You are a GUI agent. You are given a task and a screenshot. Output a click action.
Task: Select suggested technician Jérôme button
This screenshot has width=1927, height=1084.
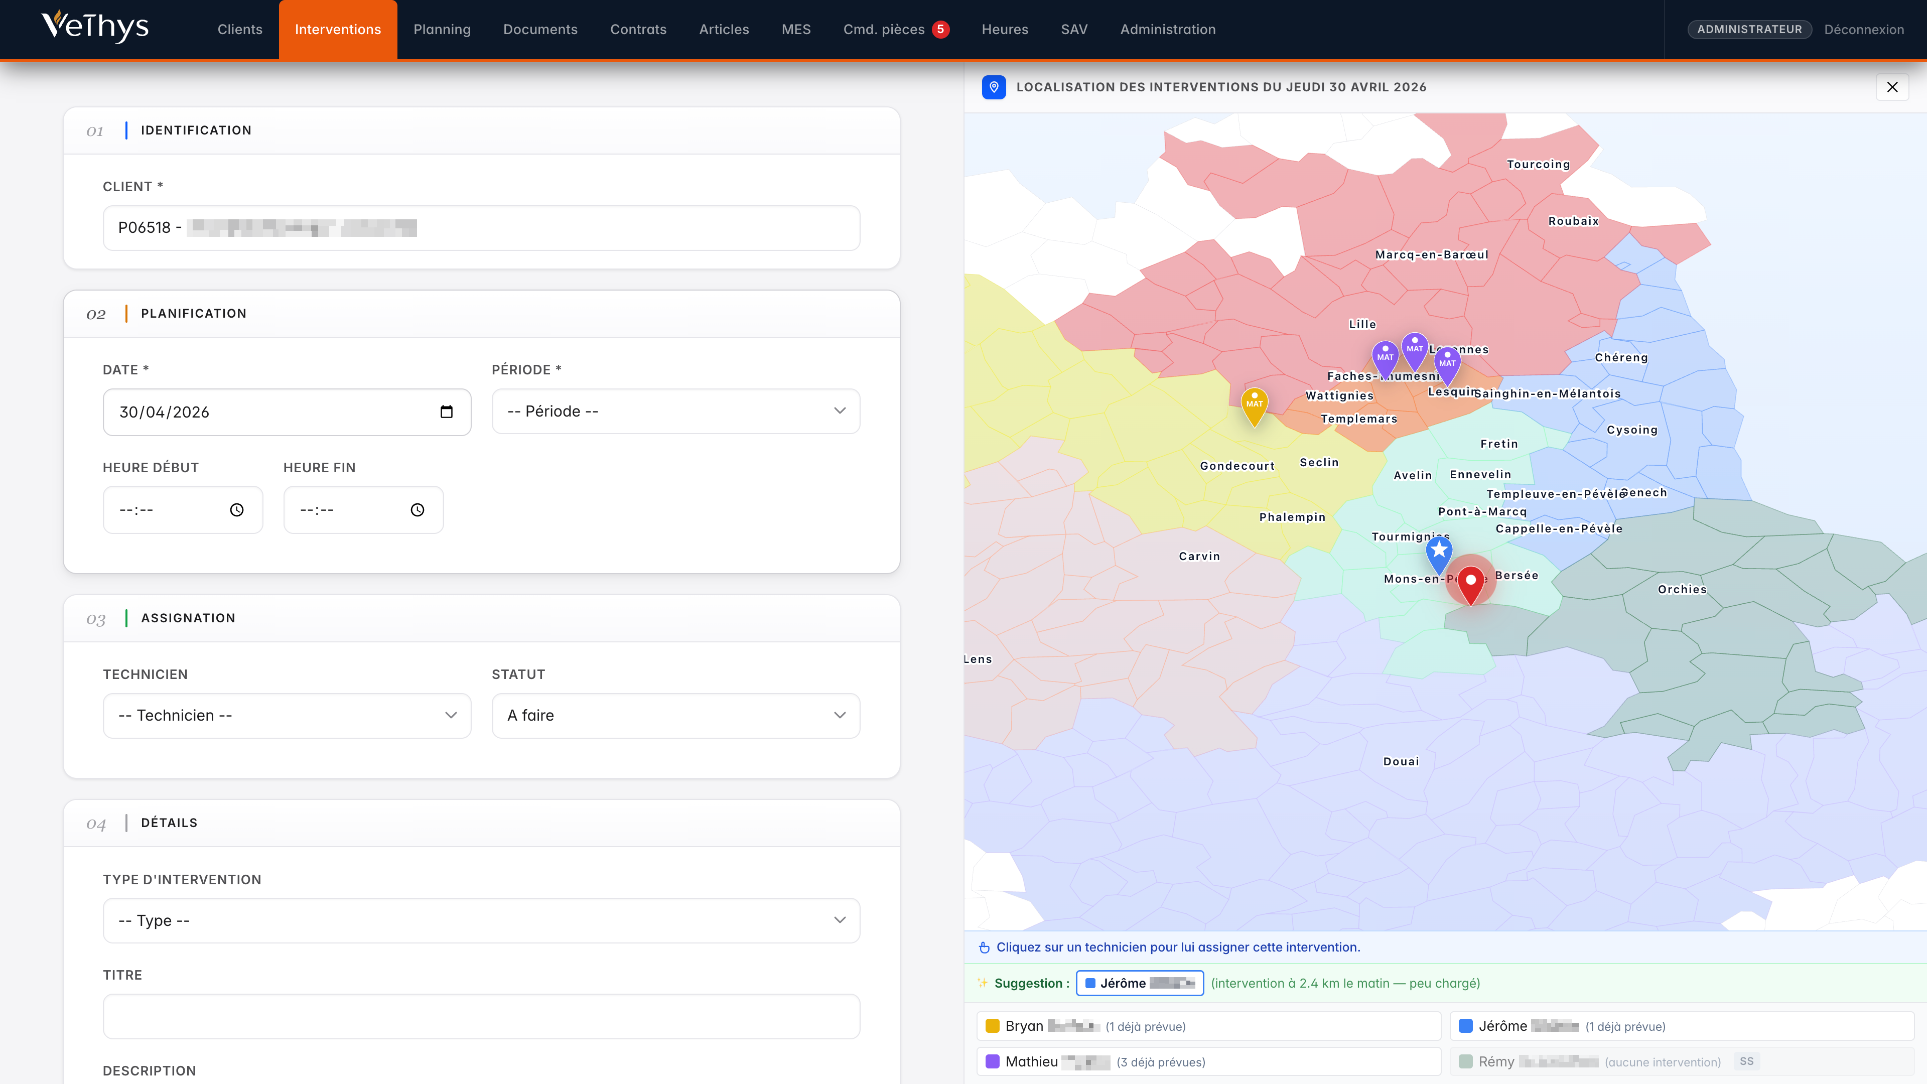[1139, 983]
